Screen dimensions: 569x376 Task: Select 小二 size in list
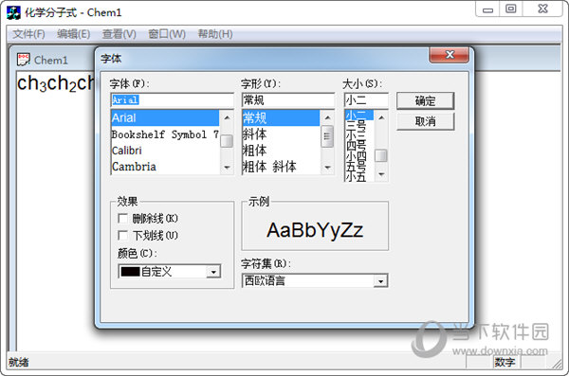pos(359,116)
